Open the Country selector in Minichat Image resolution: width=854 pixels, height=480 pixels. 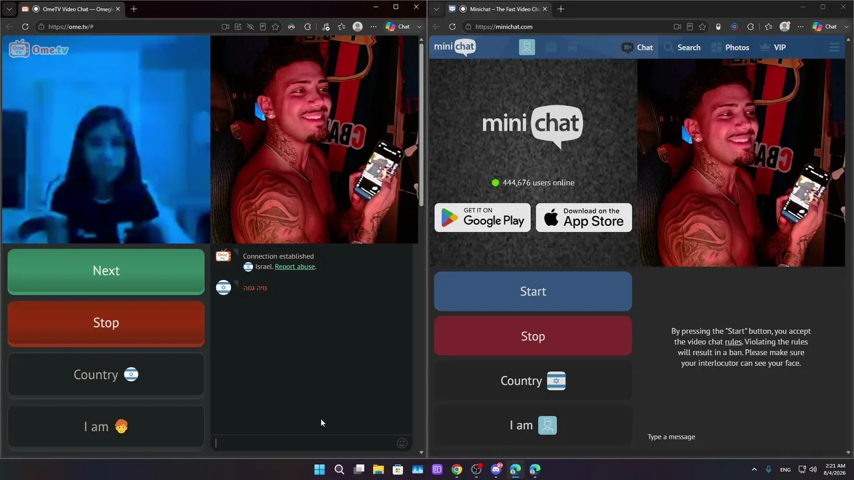pyautogui.click(x=533, y=381)
